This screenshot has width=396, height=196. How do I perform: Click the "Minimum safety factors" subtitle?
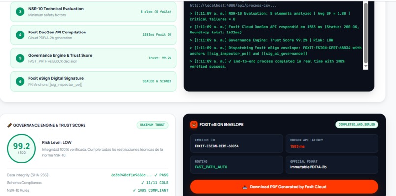[x=47, y=15]
